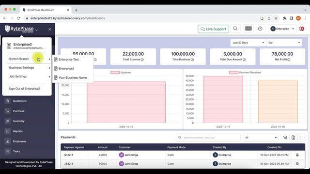Open Business Settings submenu

coord(29,68)
